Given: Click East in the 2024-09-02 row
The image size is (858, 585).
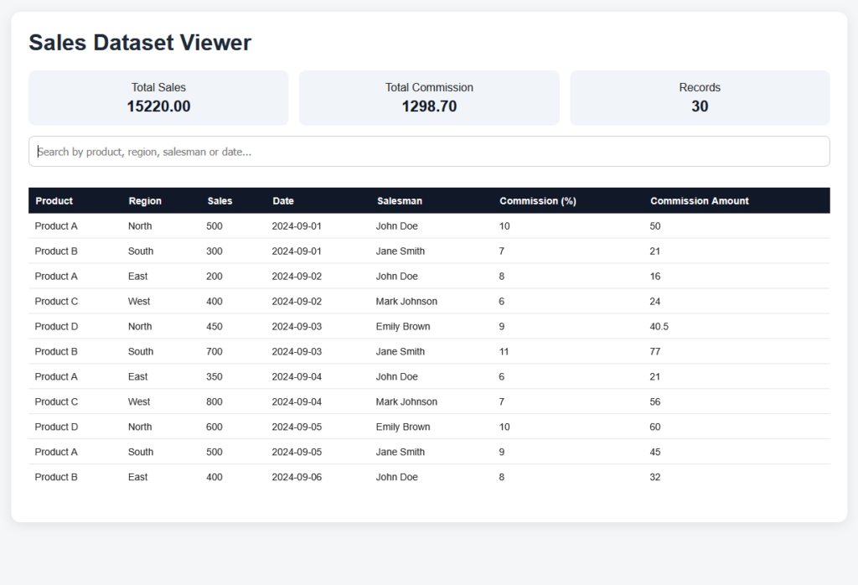Looking at the screenshot, I should tap(138, 277).
